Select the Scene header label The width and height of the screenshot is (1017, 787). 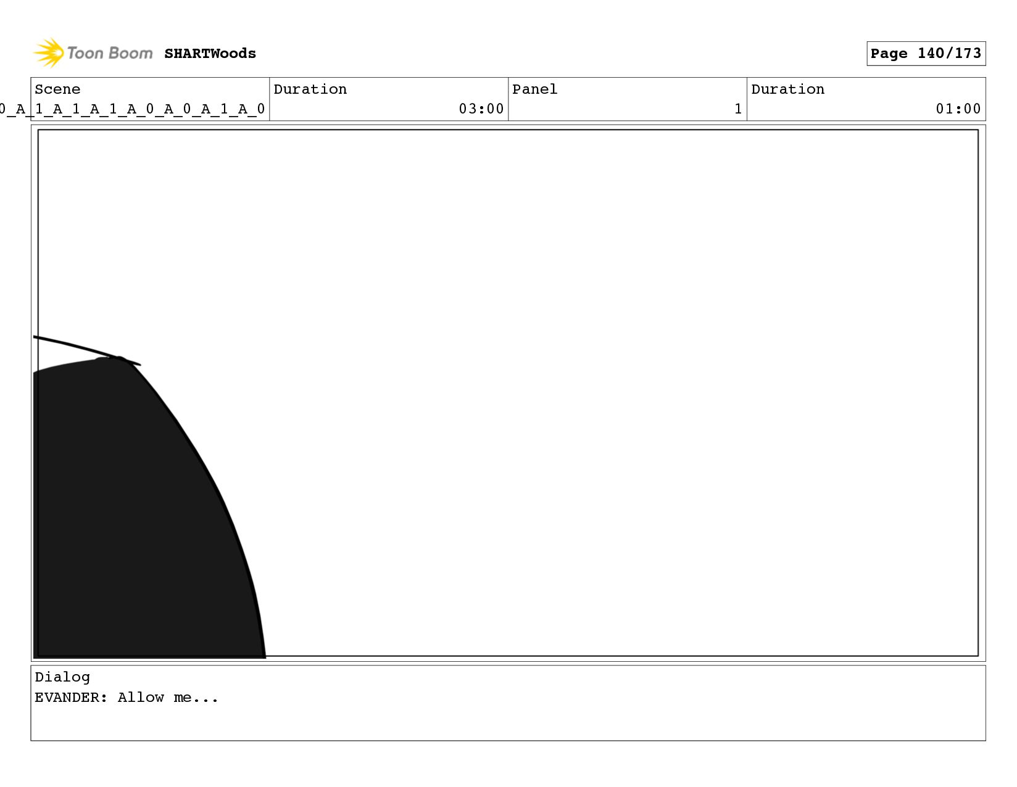tap(57, 89)
